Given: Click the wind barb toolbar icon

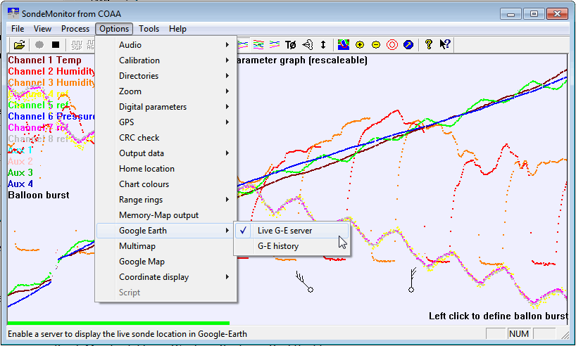Looking at the screenshot, I should click(308, 45).
